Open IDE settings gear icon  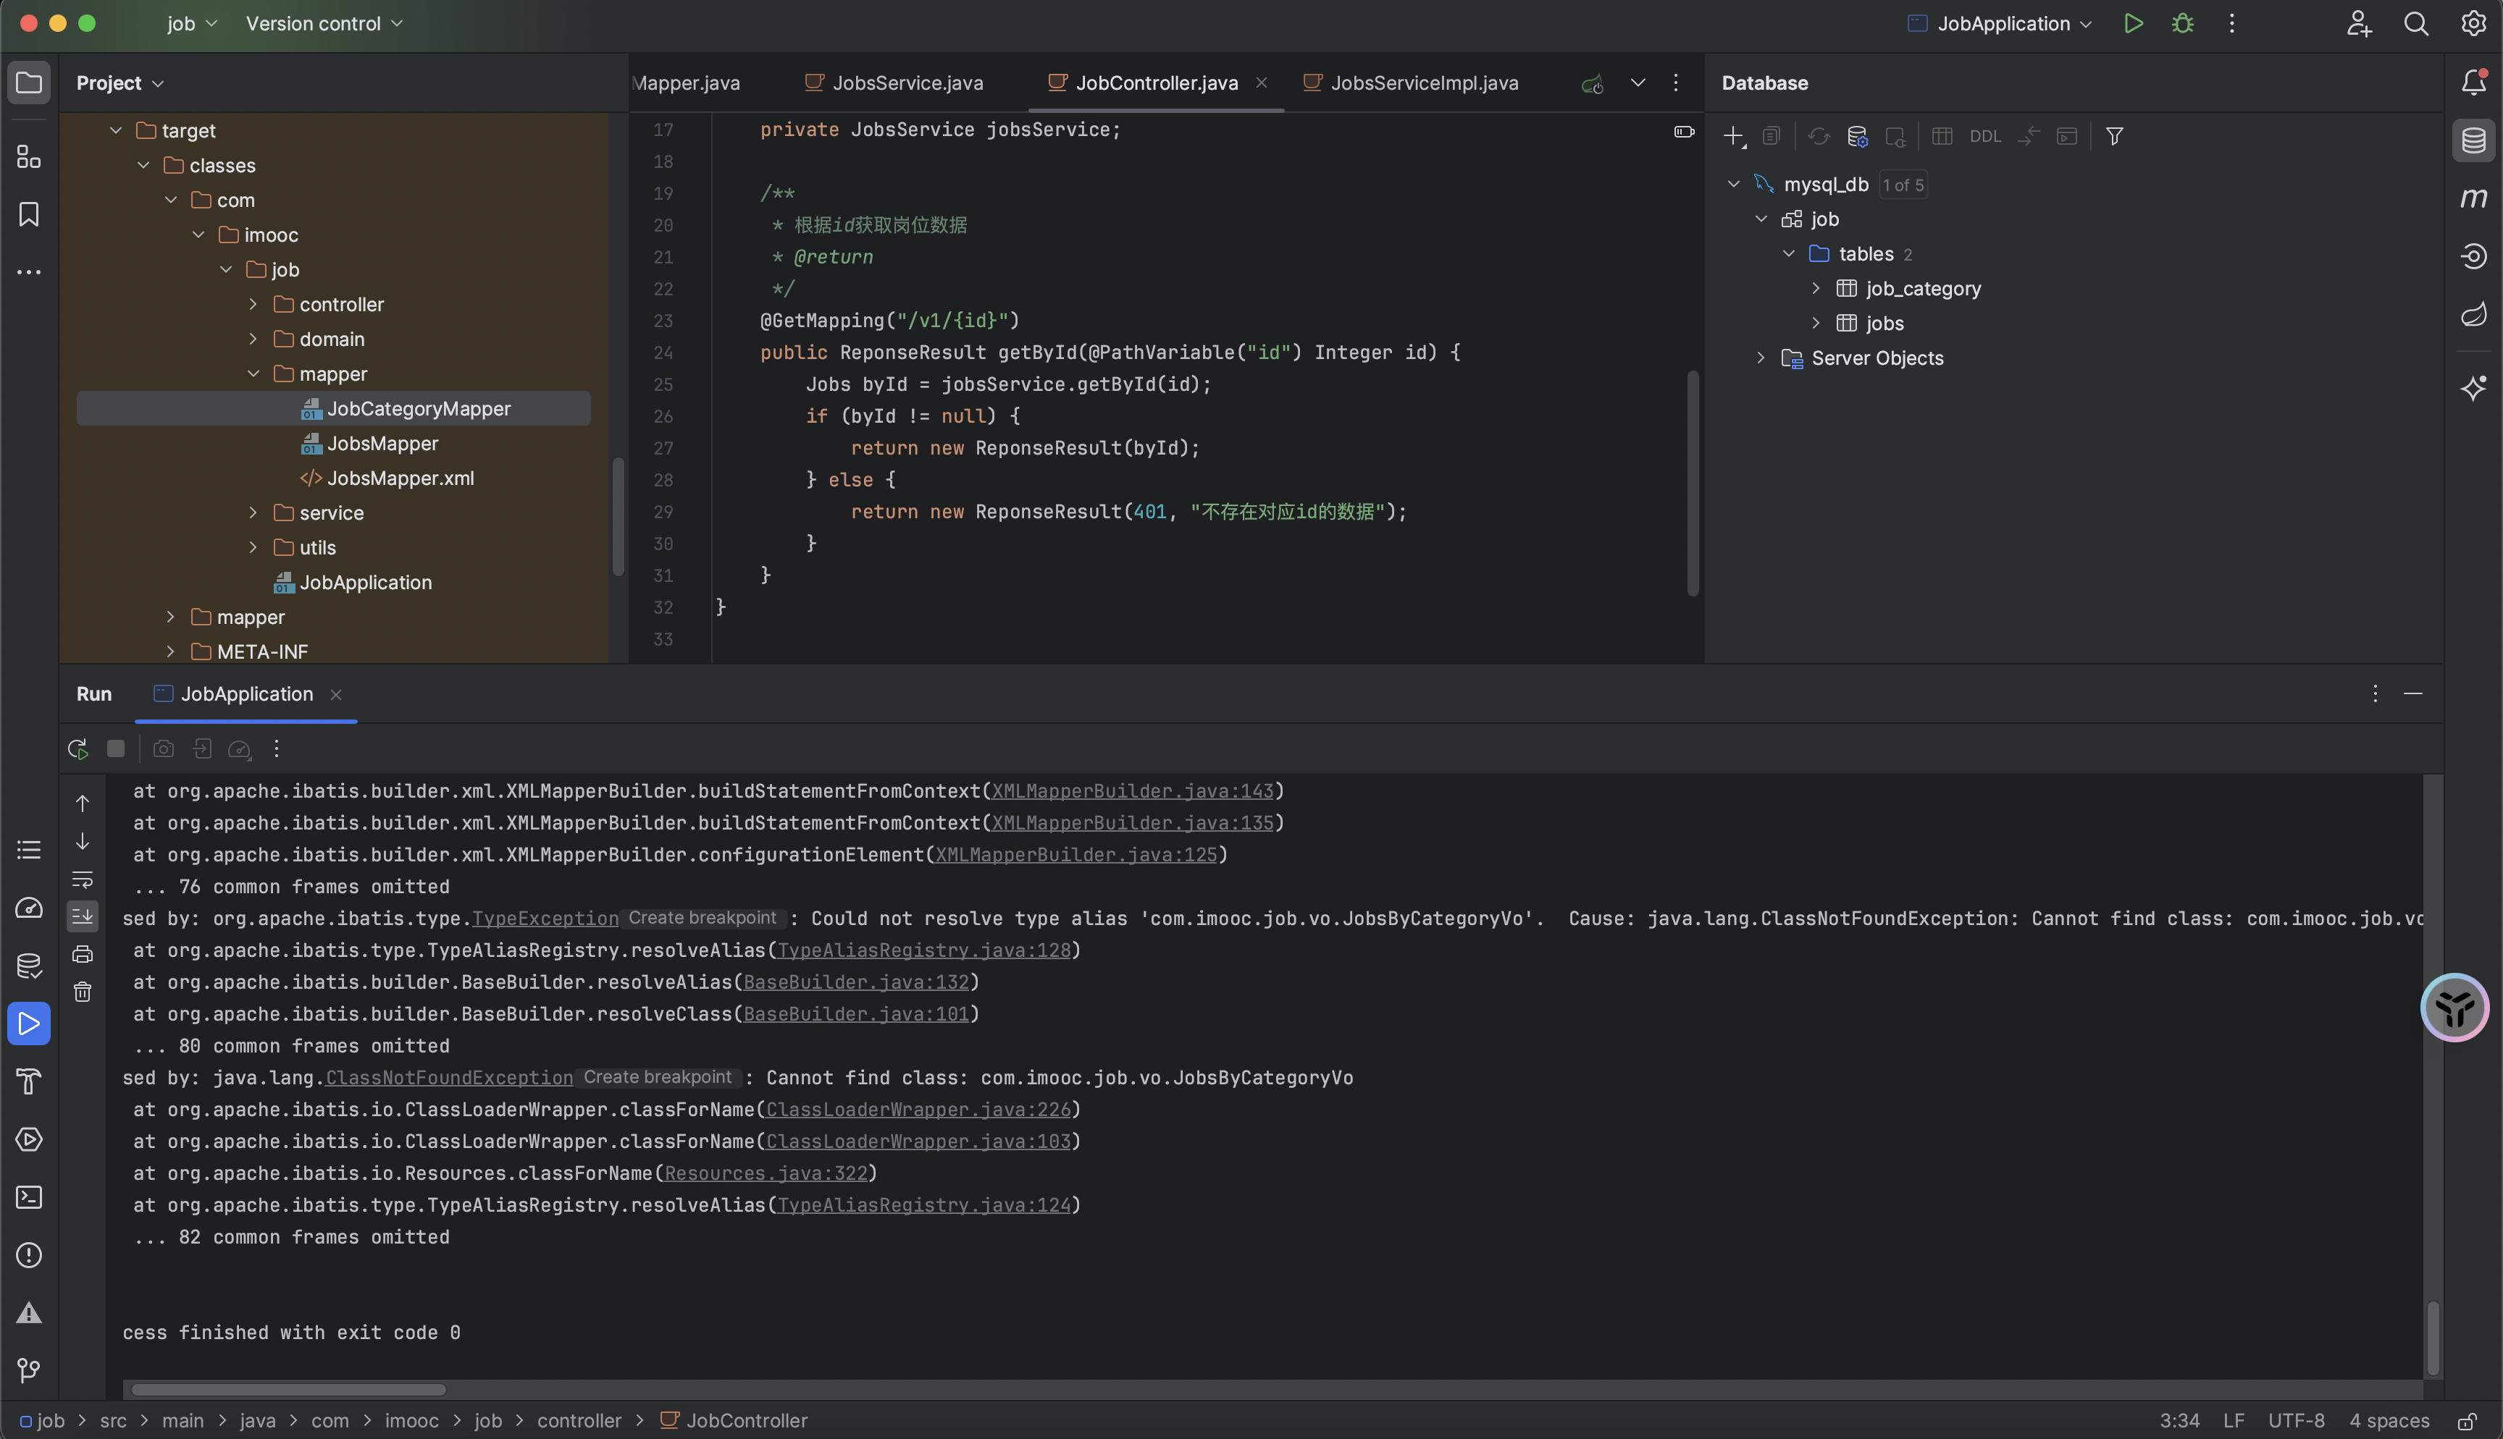[2473, 24]
